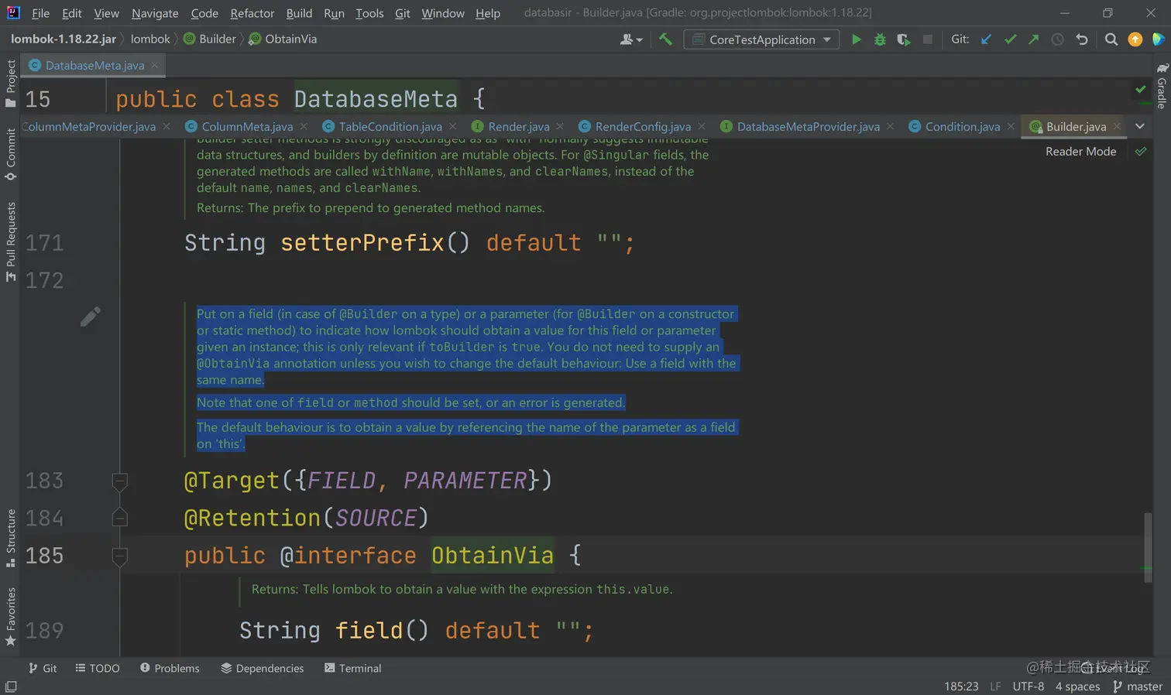Click lombok-1.18.22.jar breadcrumb
The image size is (1171, 695).
tap(64, 39)
